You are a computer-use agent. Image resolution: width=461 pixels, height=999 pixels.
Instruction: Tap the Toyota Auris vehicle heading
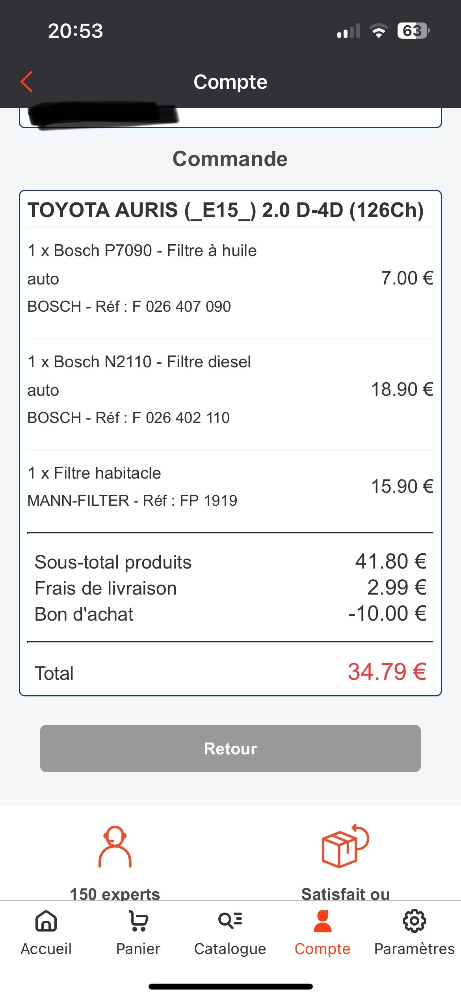coord(225,210)
